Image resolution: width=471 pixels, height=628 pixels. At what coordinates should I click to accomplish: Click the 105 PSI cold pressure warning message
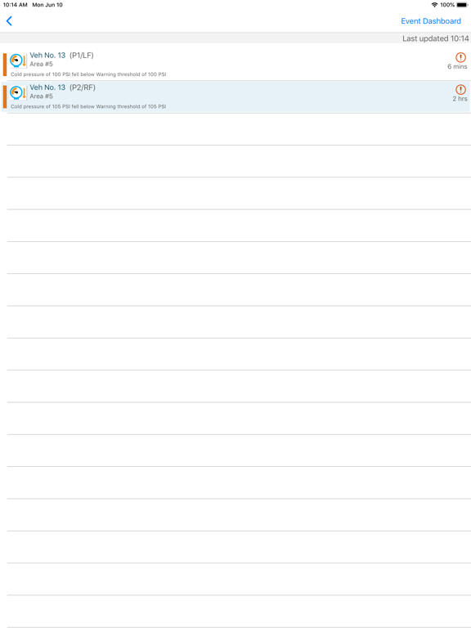click(88, 106)
